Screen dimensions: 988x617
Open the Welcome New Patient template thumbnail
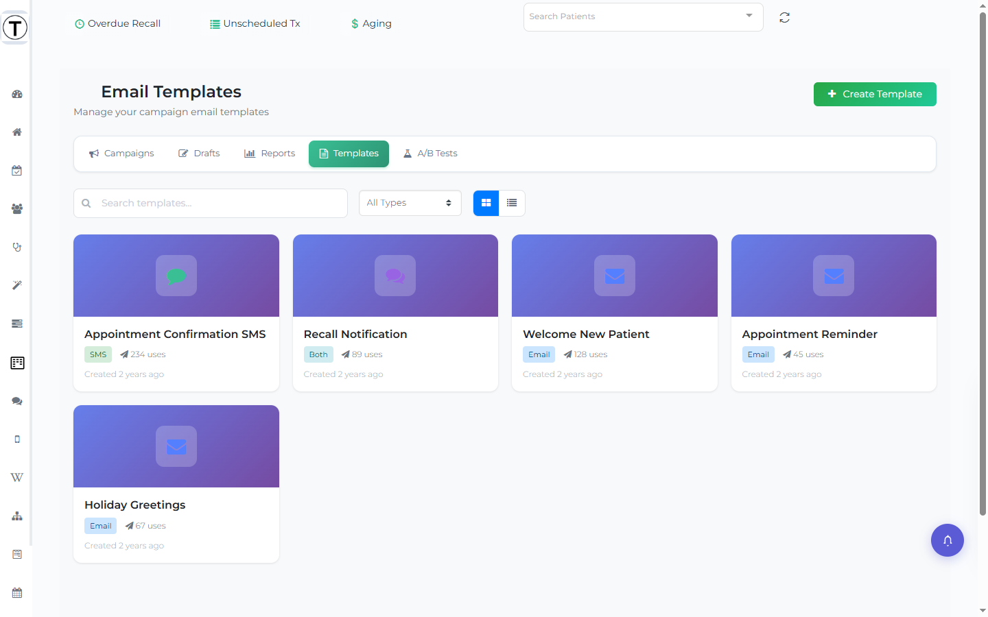615,276
